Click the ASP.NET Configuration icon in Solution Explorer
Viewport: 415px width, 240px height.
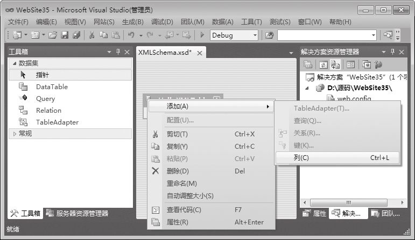(378, 64)
